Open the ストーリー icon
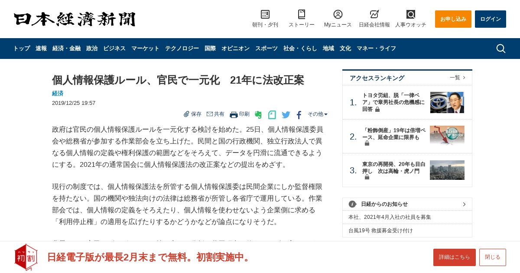Screen dimensions: 520x273 pos(302,14)
